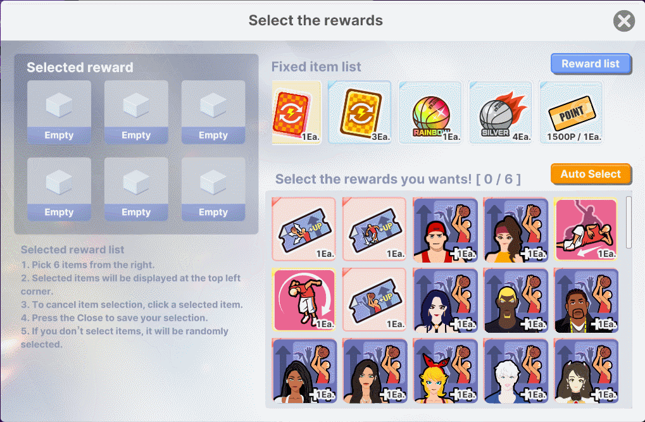Open the Reward list

click(x=591, y=64)
